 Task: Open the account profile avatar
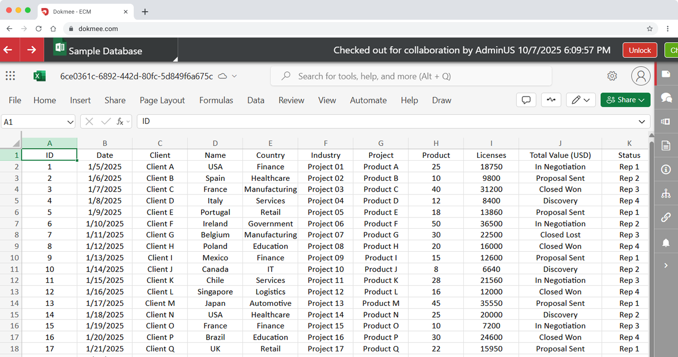coord(641,76)
